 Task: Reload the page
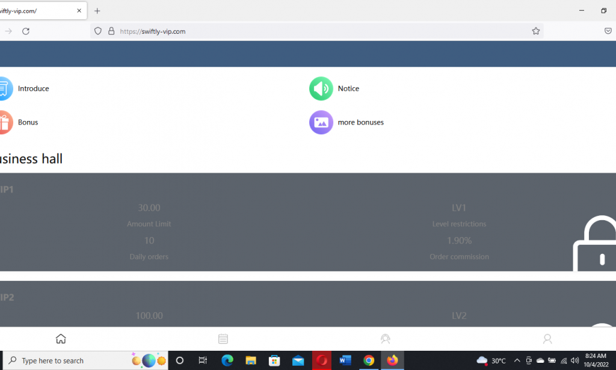point(26,31)
